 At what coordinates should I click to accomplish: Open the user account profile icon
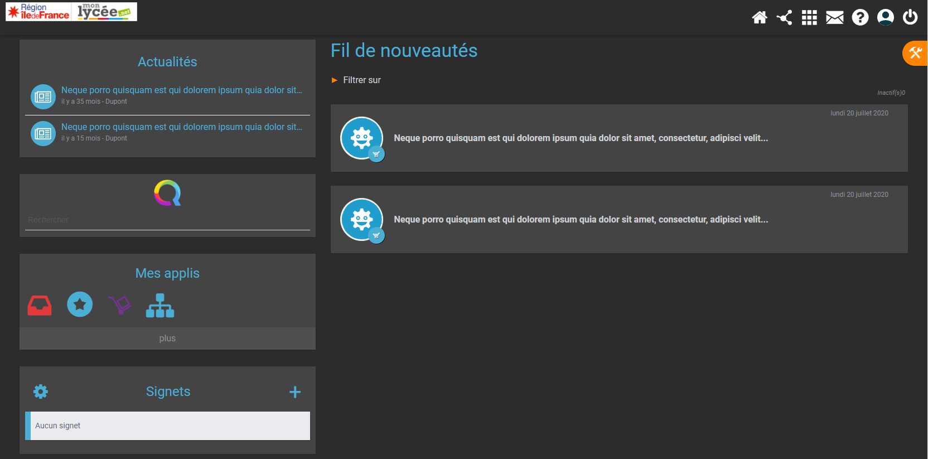pyautogui.click(x=886, y=18)
